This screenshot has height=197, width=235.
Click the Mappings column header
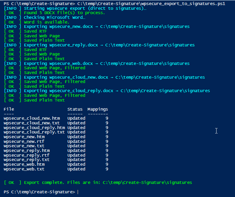[x=98, y=109]
